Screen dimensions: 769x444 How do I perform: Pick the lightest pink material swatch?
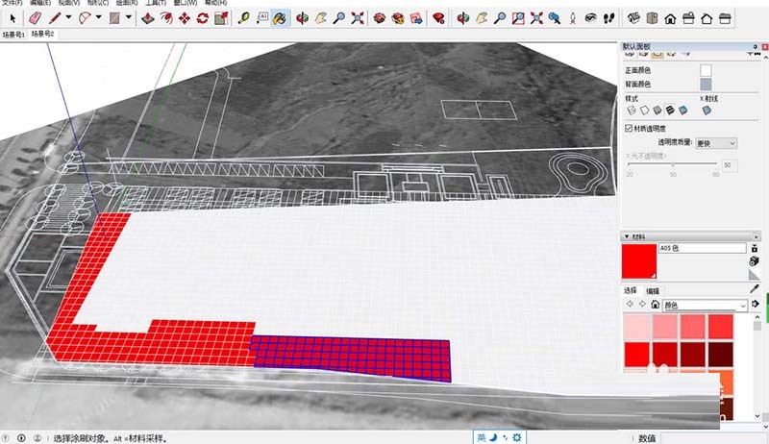pyautogui.click(x=637, y=327)
